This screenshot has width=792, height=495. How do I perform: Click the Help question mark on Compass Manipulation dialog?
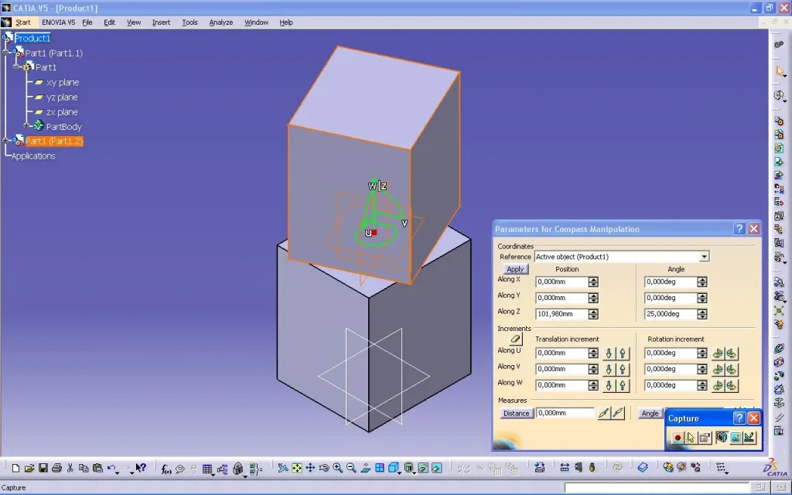click(739, 229)
